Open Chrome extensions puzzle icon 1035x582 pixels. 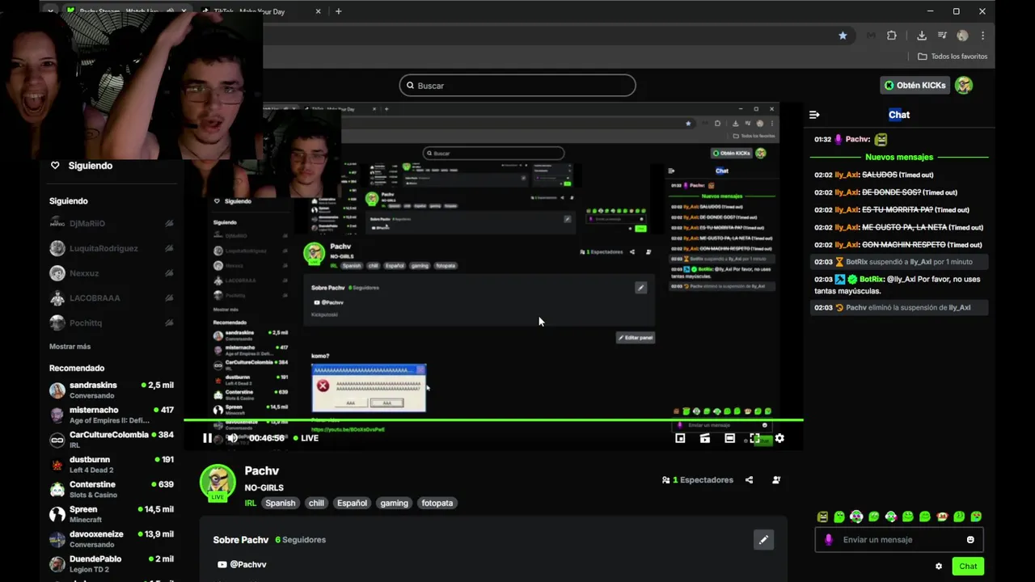pyautogui.click(x=892, y=36)
